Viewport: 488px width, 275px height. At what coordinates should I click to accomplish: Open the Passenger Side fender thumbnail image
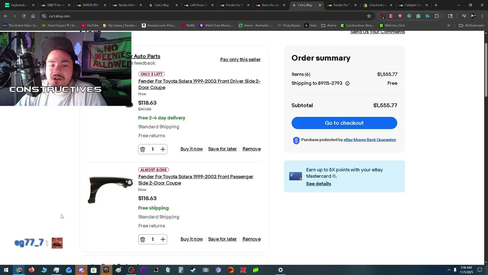tap(110, 190)
